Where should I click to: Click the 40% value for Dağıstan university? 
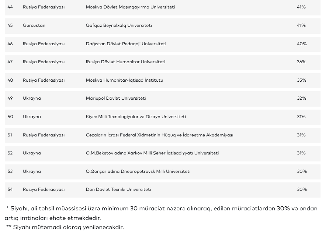pos(302,44)
